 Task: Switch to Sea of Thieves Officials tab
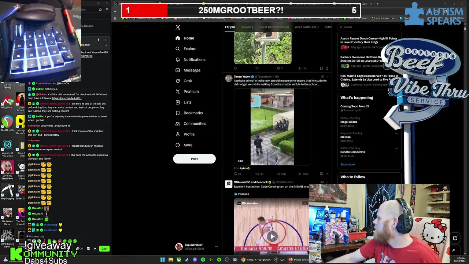click(x=274, y=27)
